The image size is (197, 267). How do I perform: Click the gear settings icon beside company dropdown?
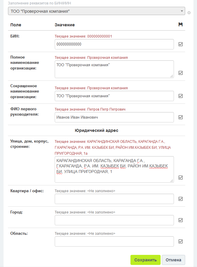coord(189,13)
